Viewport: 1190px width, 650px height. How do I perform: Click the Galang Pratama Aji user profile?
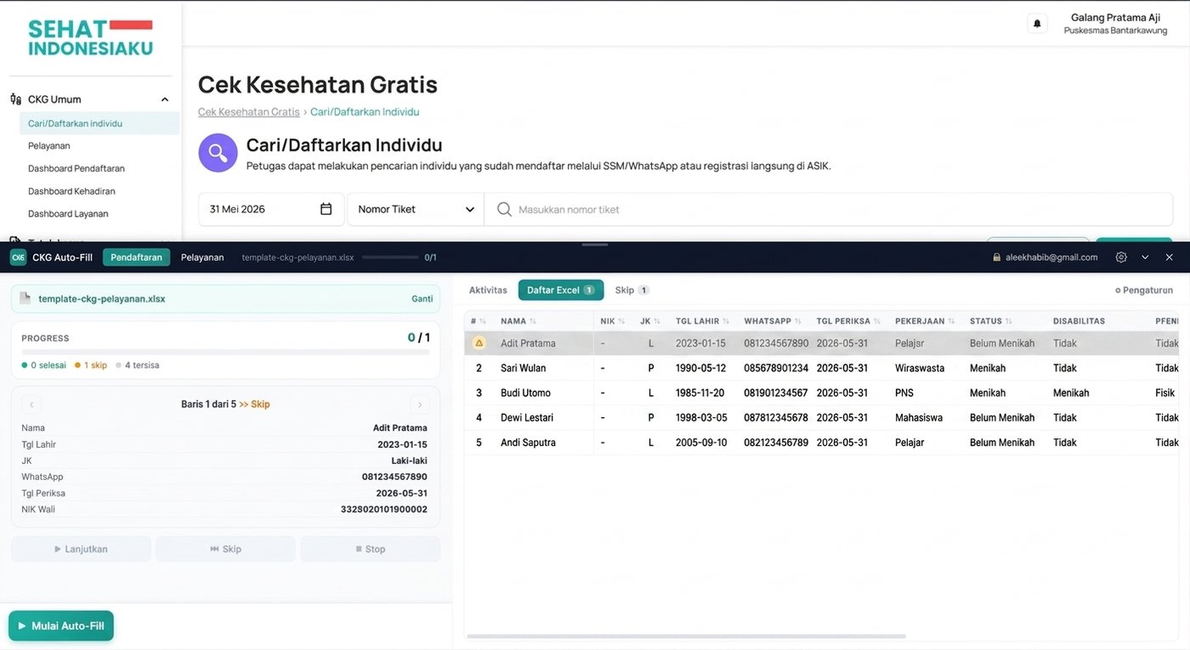(1115, 24)
